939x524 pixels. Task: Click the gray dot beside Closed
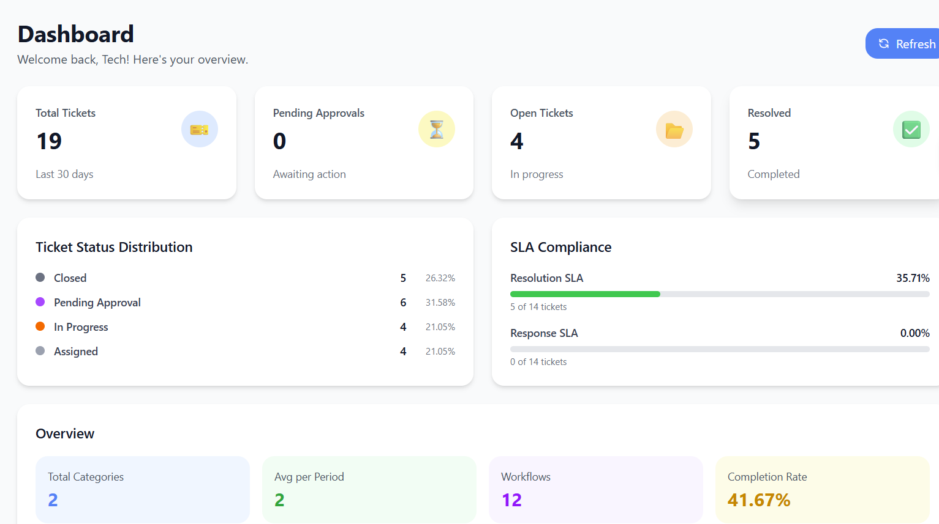click(40, 278)
